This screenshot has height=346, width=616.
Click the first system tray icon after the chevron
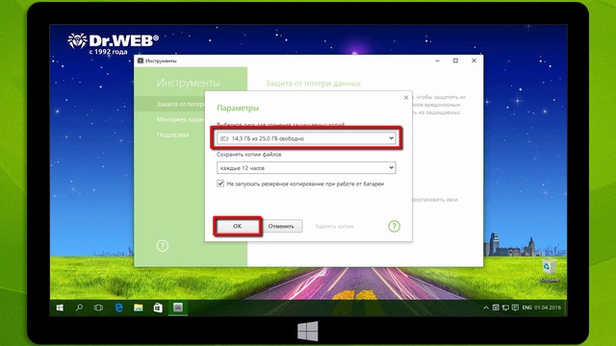click(496, 308)
